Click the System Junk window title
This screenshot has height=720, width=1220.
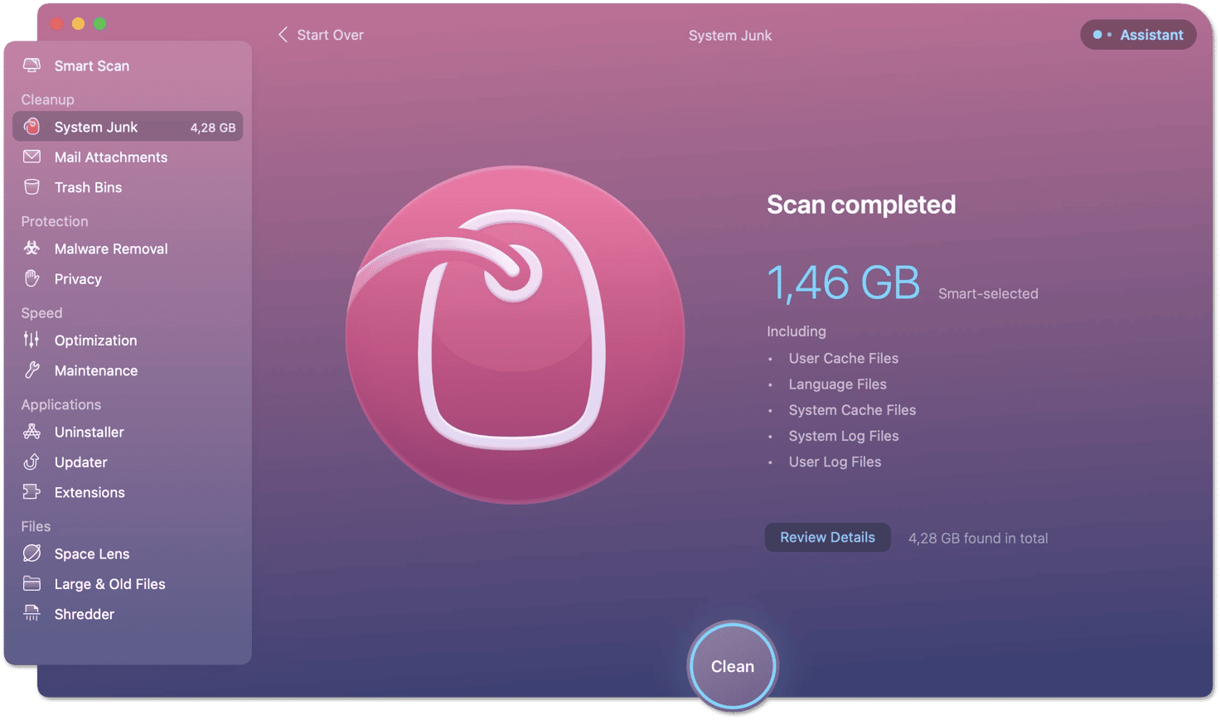tap(730, 36)
